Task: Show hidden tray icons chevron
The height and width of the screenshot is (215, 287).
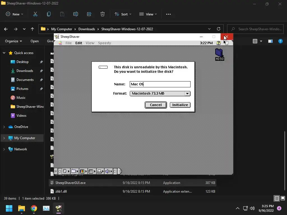Action: (238, 208)
